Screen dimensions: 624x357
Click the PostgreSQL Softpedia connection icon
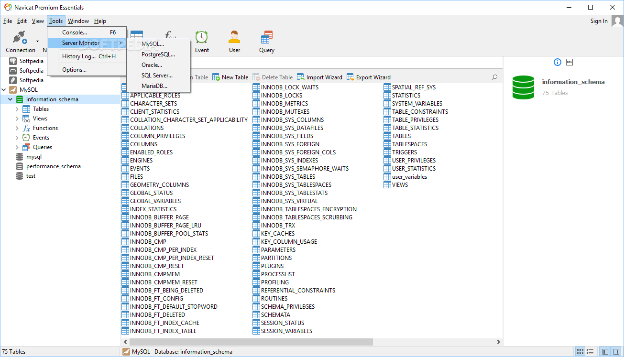coord(13,61)
